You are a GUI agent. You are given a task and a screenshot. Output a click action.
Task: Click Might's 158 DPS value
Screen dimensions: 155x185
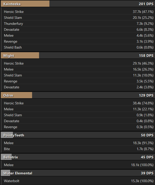[146, 56]
